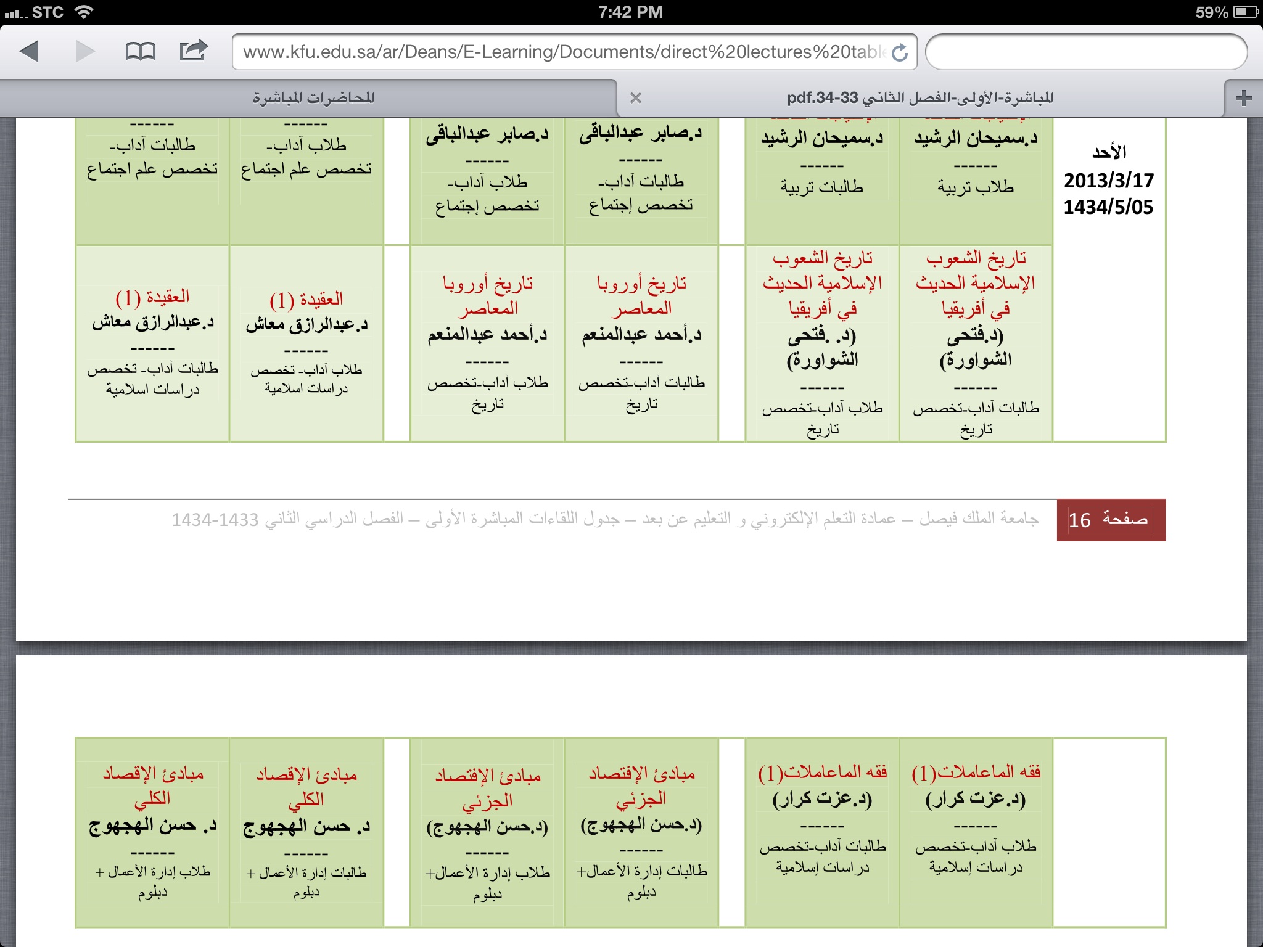Screen dimensions: 1263x947
Task: Tap تاريخ أوروبا المعاصر cell for طلاب
Action: tap(487, 343)
